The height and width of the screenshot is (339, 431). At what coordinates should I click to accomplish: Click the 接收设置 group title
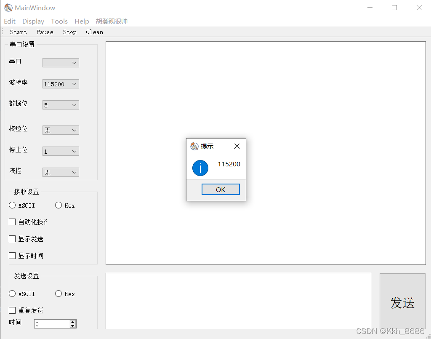click(x=27, y=192)
